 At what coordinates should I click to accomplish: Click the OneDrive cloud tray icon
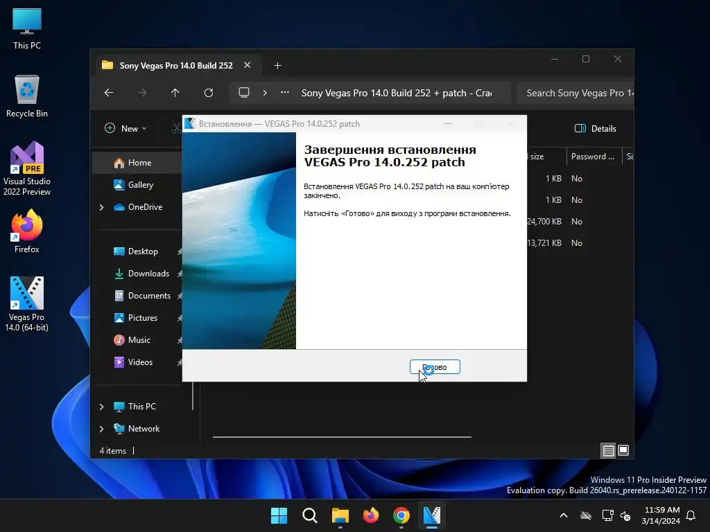[x=586, y=515]
